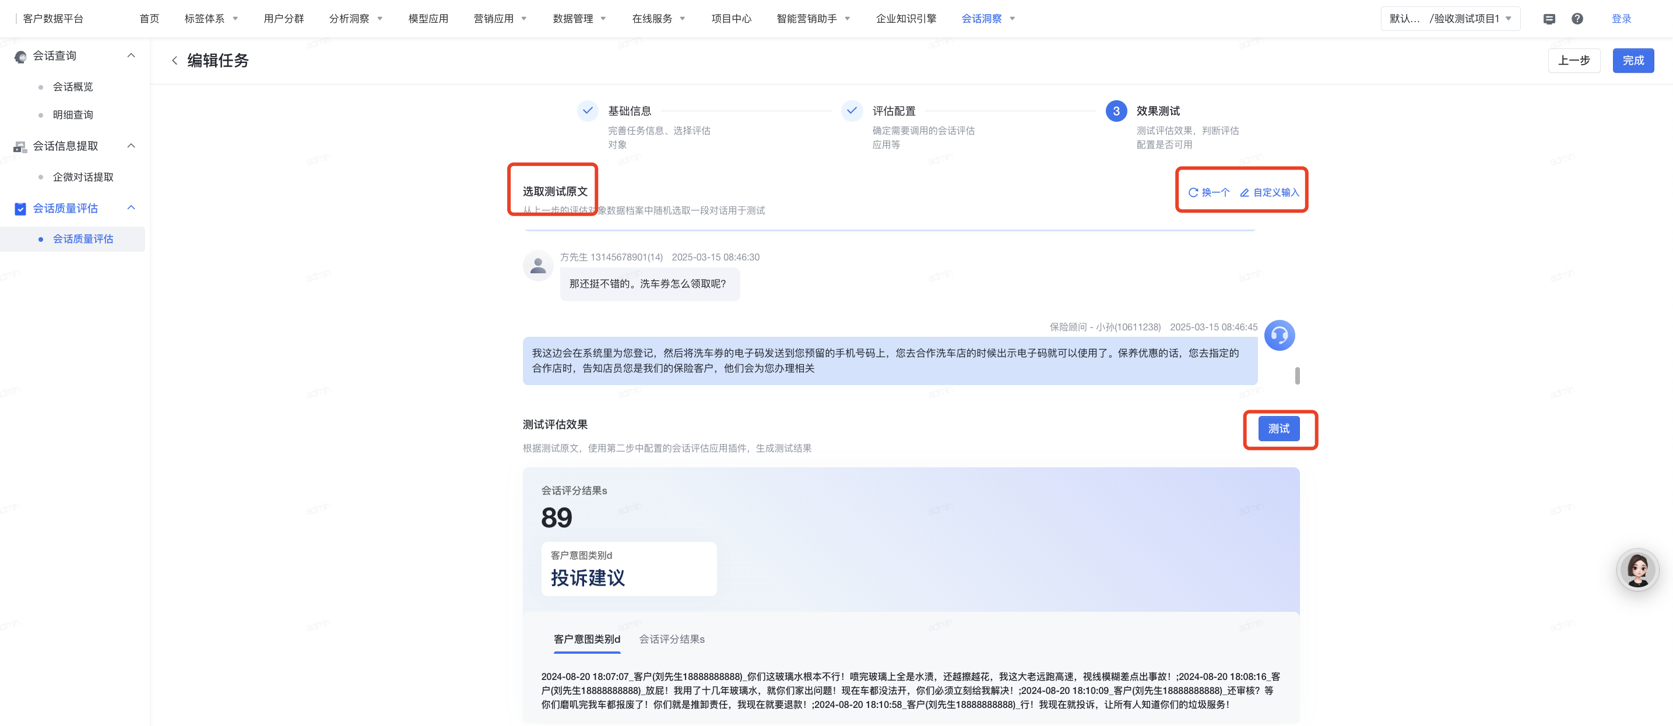The height and width of the screenshot is (726, 1673).
Task: Click the 会话查询 sidebar icon
Action: coord(20,57)
